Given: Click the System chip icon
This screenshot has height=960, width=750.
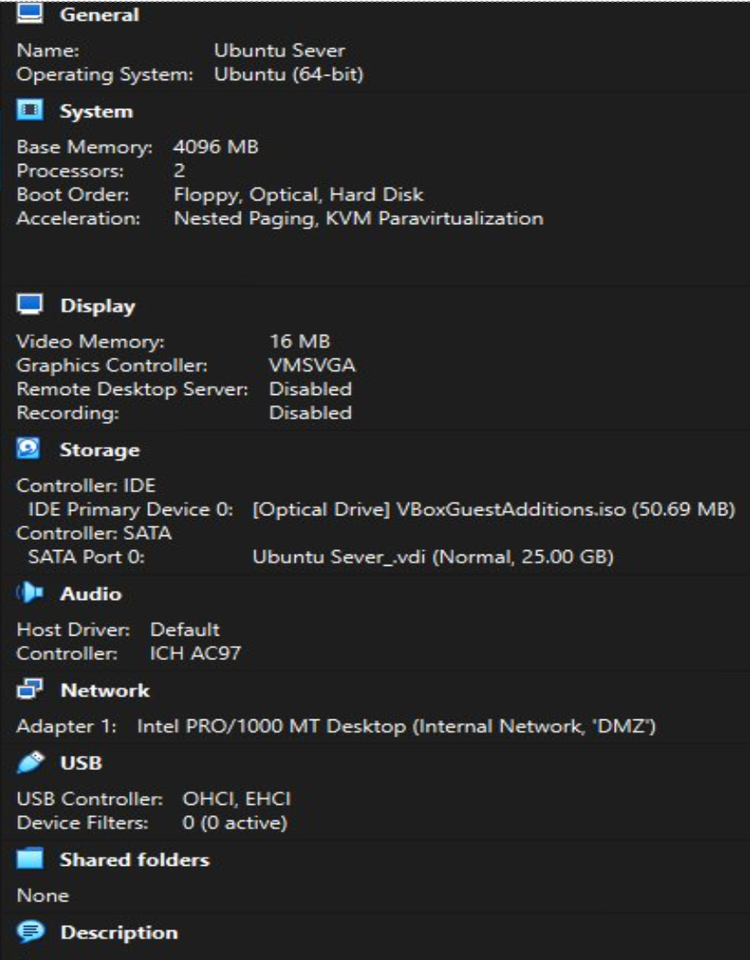Looking at the screenshot, I should click(x=30, y=112).
